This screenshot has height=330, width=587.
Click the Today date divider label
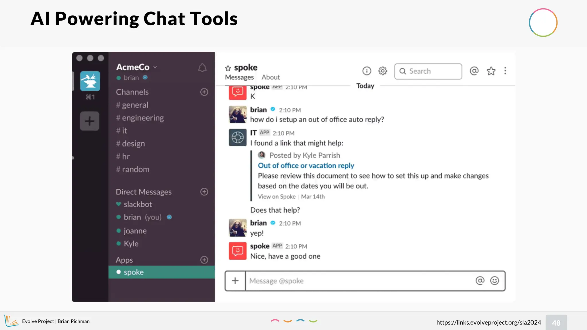click(365, 86)
